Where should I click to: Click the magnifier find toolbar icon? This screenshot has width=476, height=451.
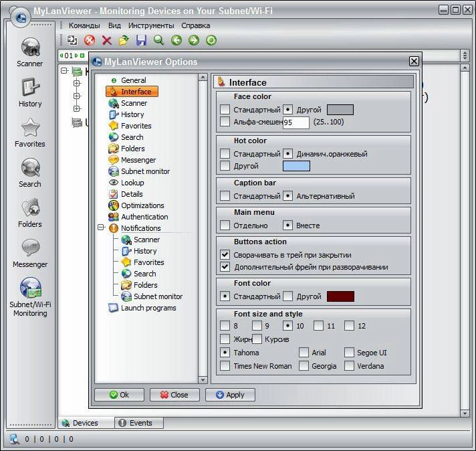coord(158,39)
